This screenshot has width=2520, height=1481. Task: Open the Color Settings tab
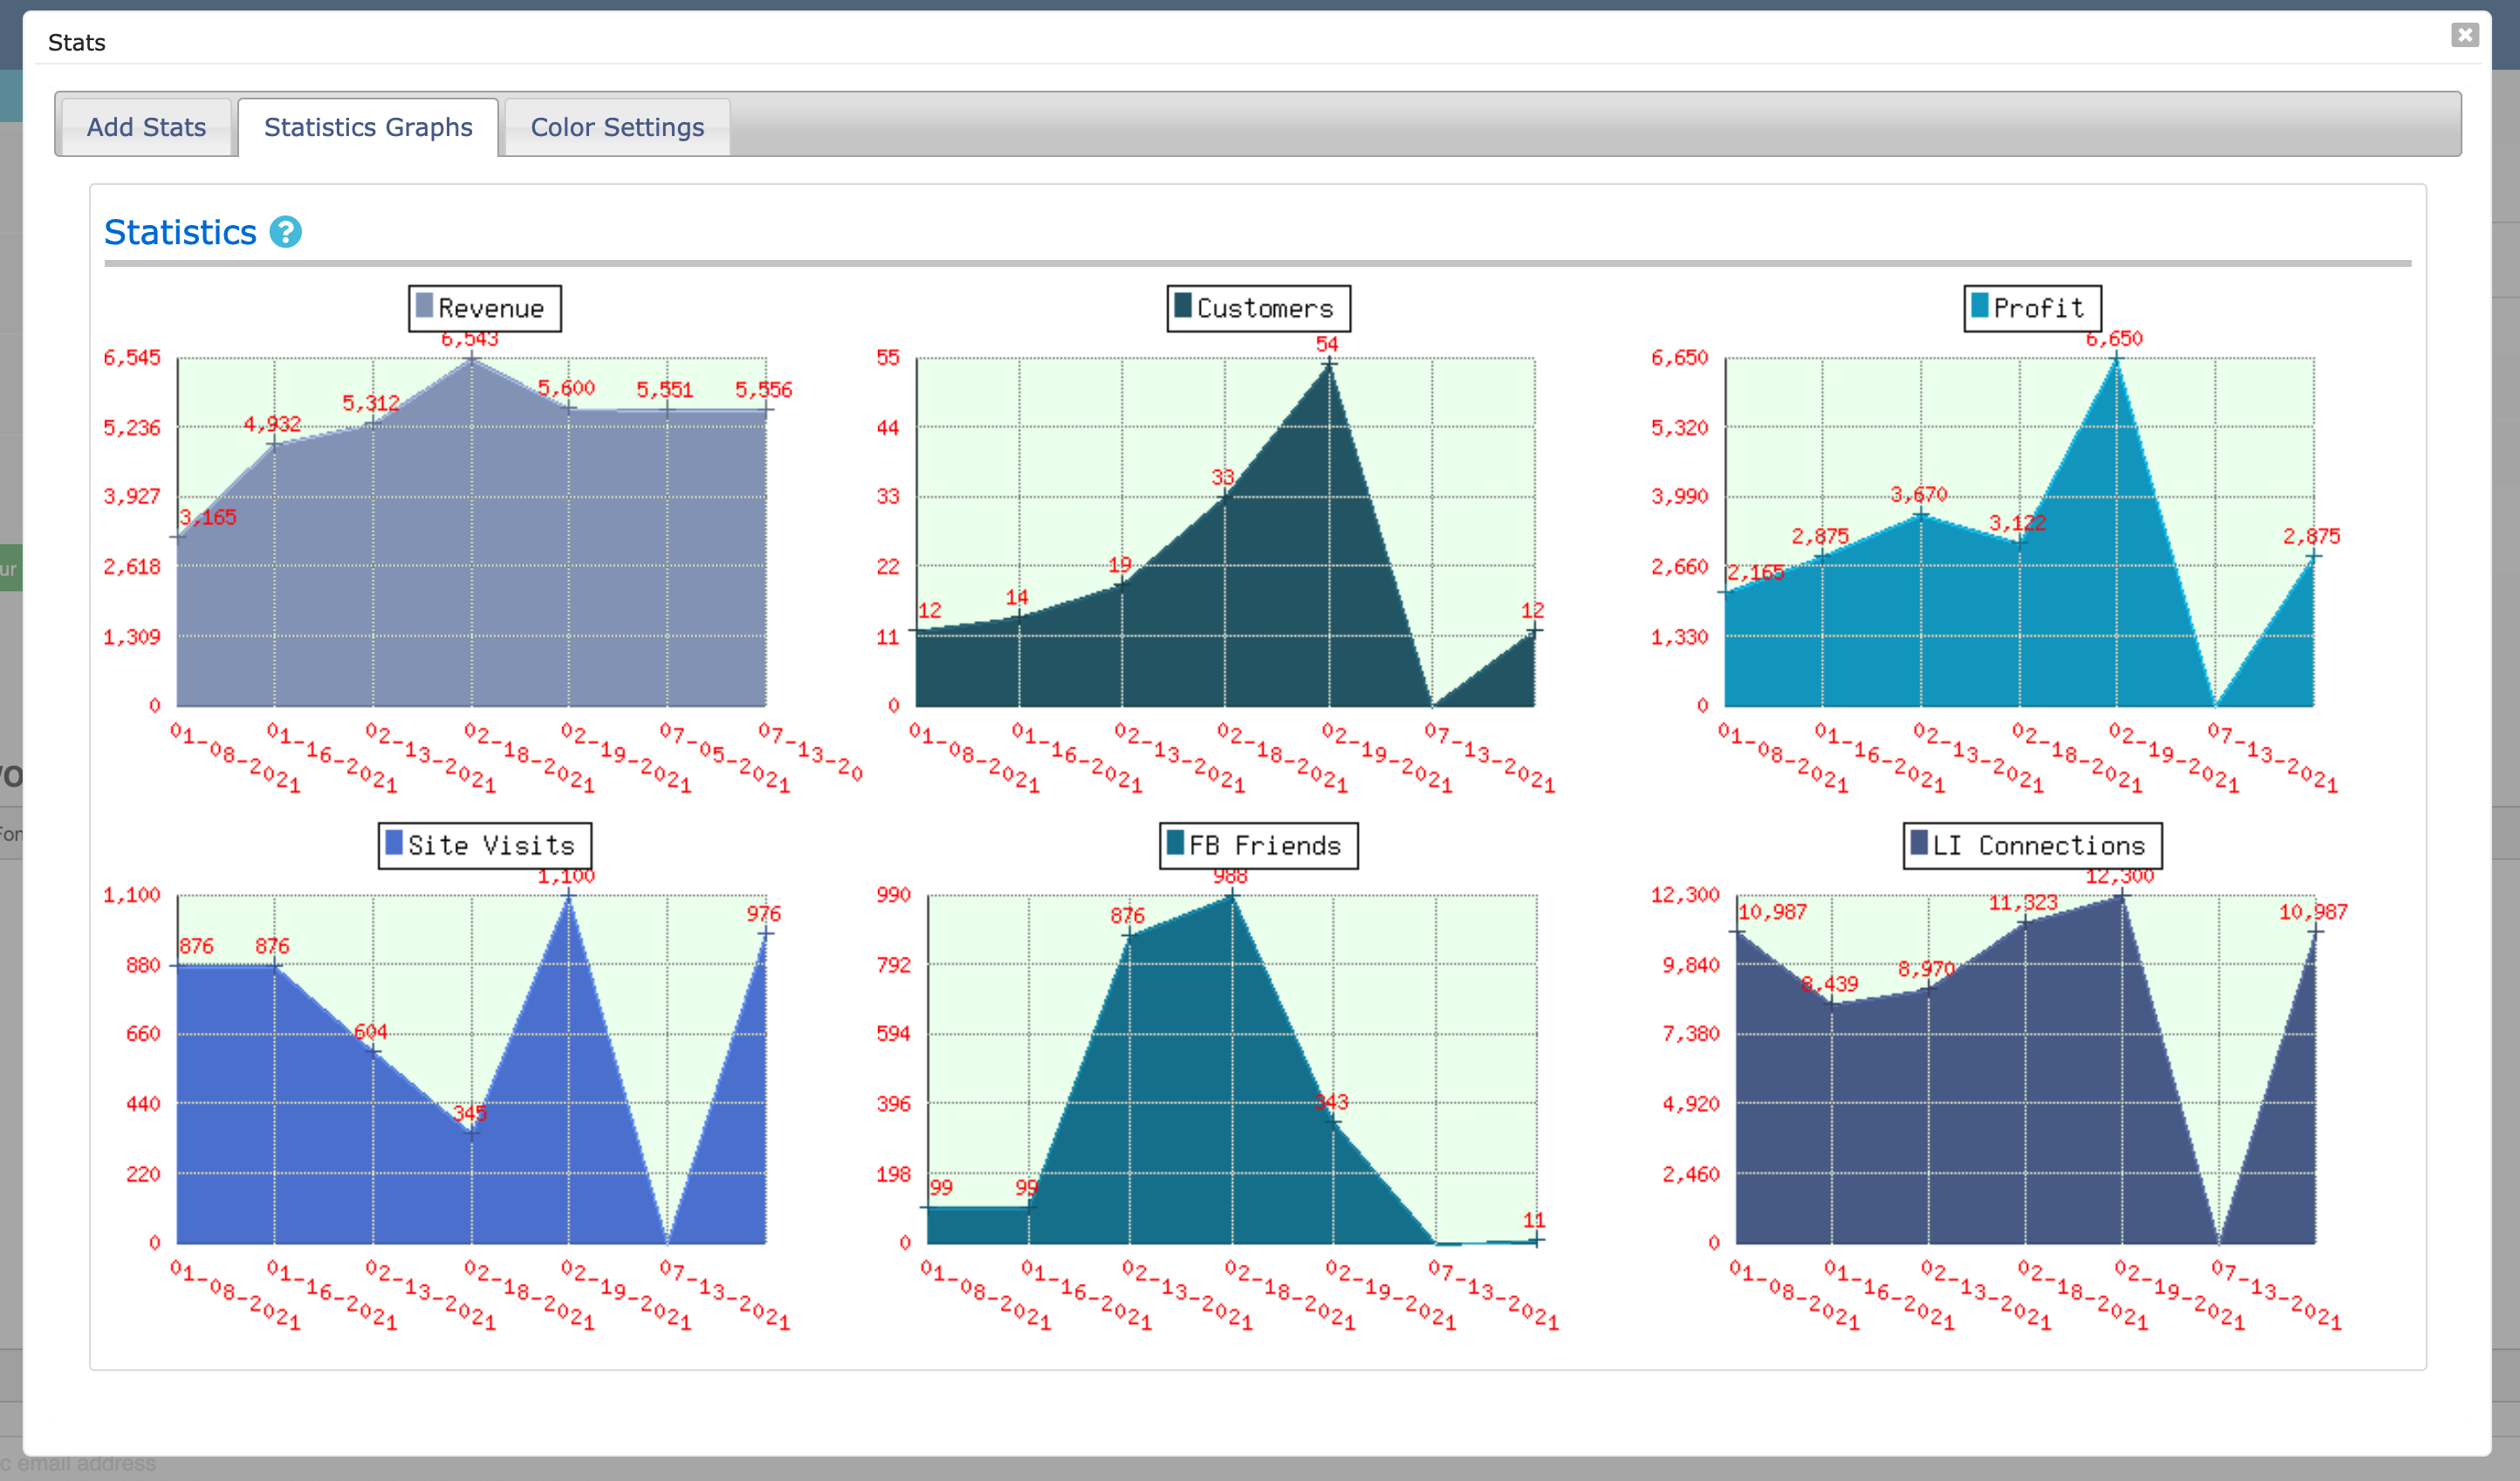click(x=617, y=127)
